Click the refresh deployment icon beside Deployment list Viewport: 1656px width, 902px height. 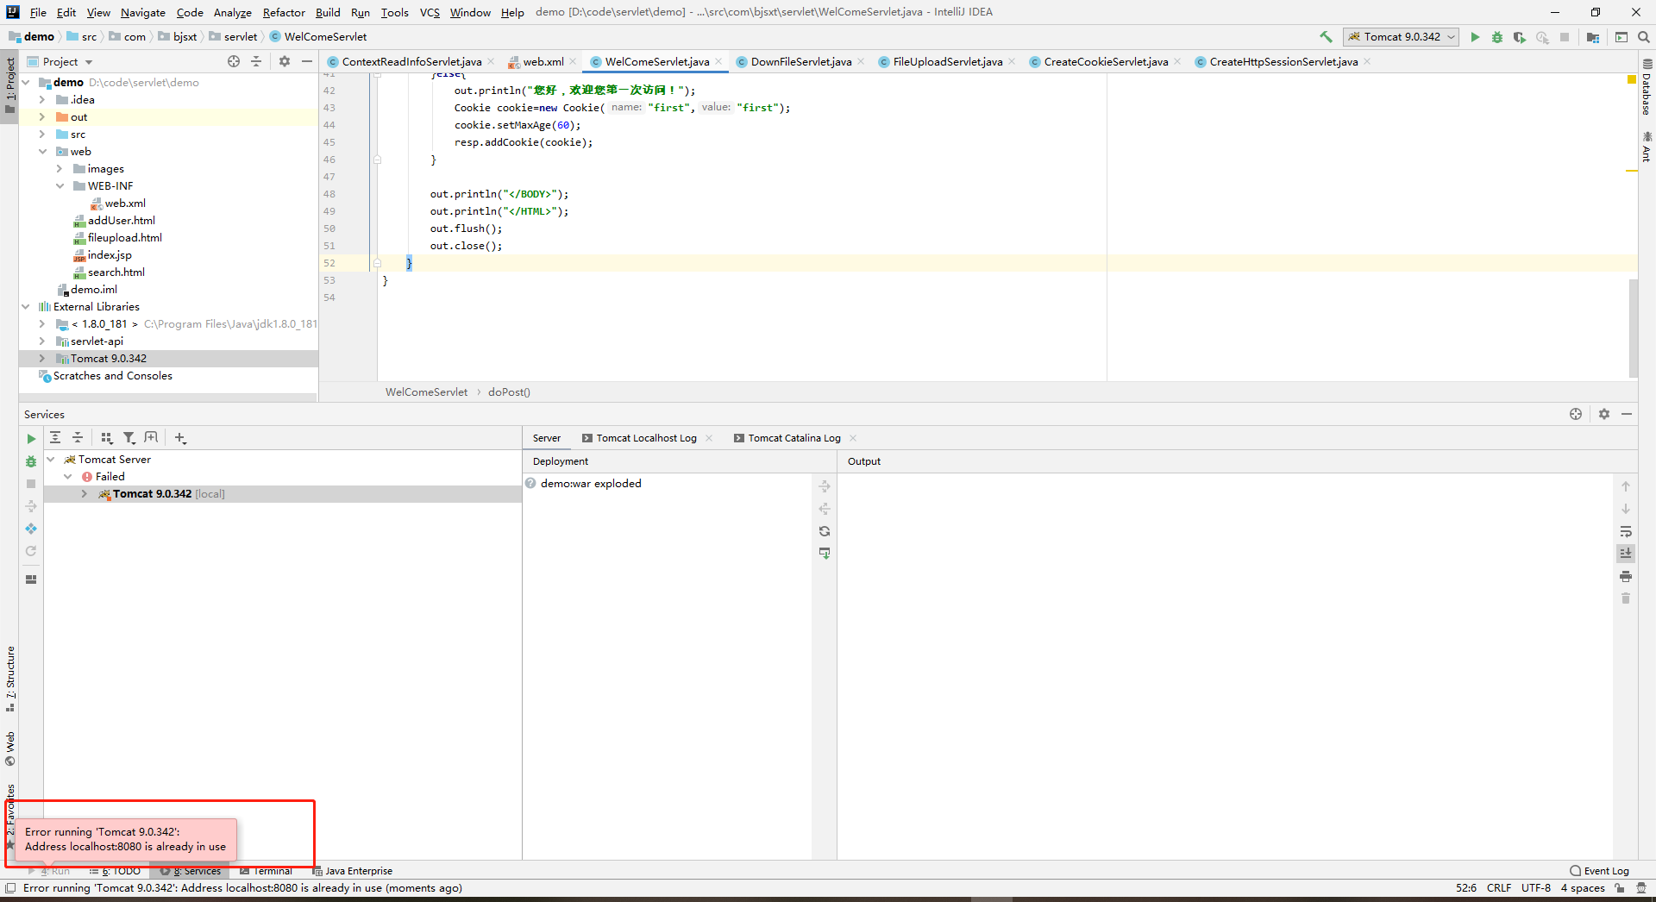(x=825, y=531)
